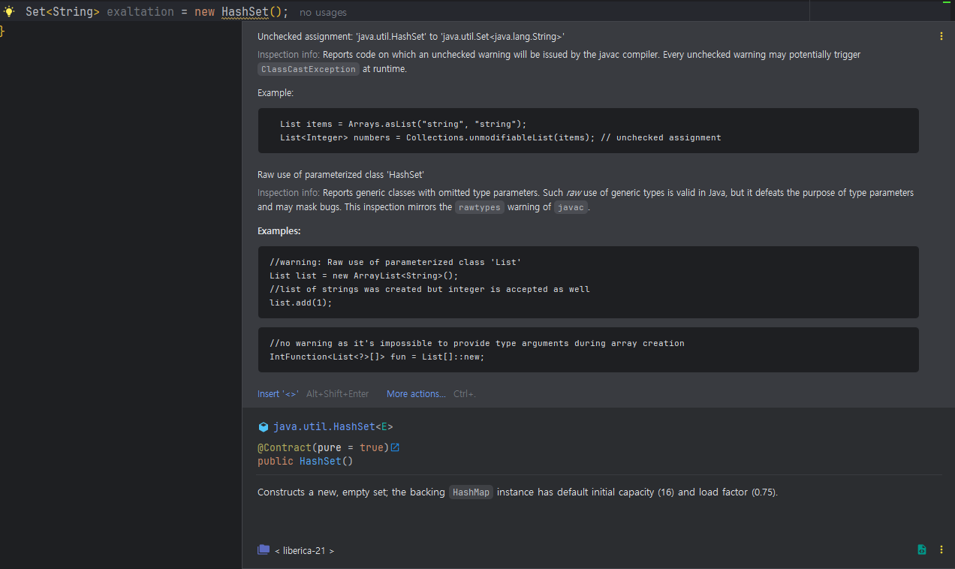Apply the Insert '<>' quick fix
Image resolution: width=955 pixels, height=569 pixels.
pyautogui.click(x=278, y=393)
